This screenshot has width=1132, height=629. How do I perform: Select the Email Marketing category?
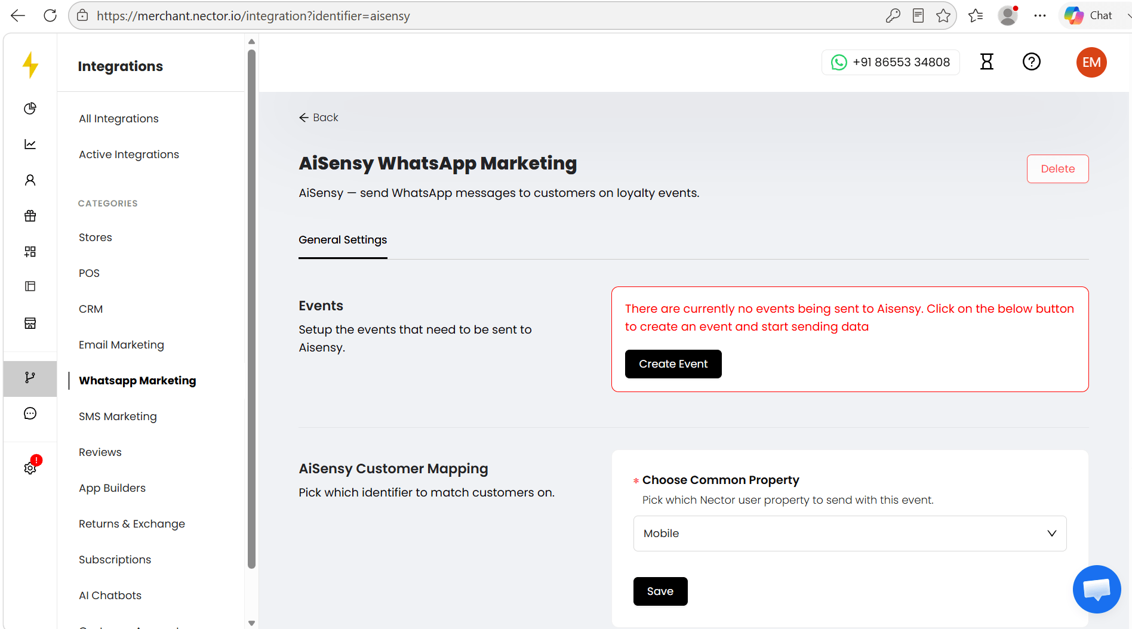pyautogui.click(x=121, y=345)
